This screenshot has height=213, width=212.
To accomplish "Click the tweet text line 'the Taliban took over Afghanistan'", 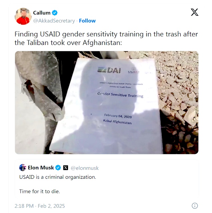I will pyautogui.click(x=68, y=43).
